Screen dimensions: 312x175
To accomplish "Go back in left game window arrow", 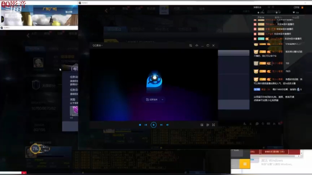I will (x=28, y=36).
